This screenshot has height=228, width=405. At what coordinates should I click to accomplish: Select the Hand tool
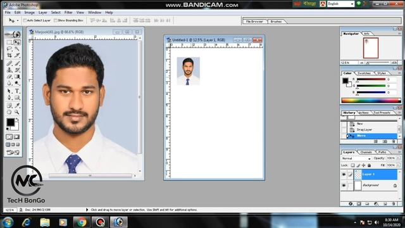(x=9, y=112)
